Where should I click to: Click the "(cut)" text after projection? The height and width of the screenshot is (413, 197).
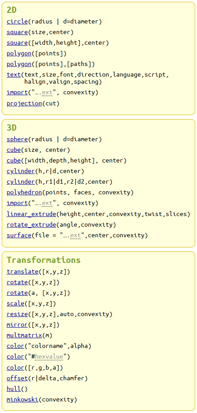[x=51, y=103]
